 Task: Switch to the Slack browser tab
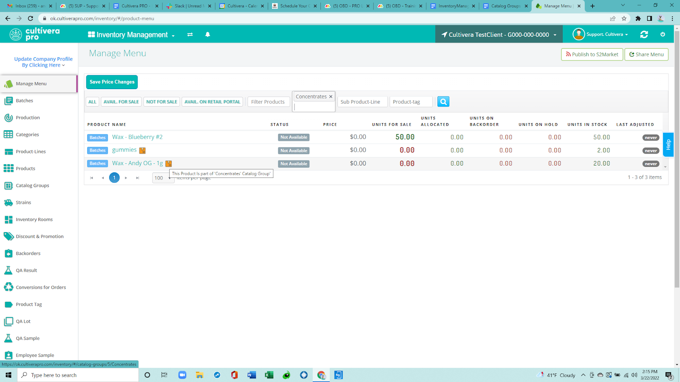click(x=188, y=6)
